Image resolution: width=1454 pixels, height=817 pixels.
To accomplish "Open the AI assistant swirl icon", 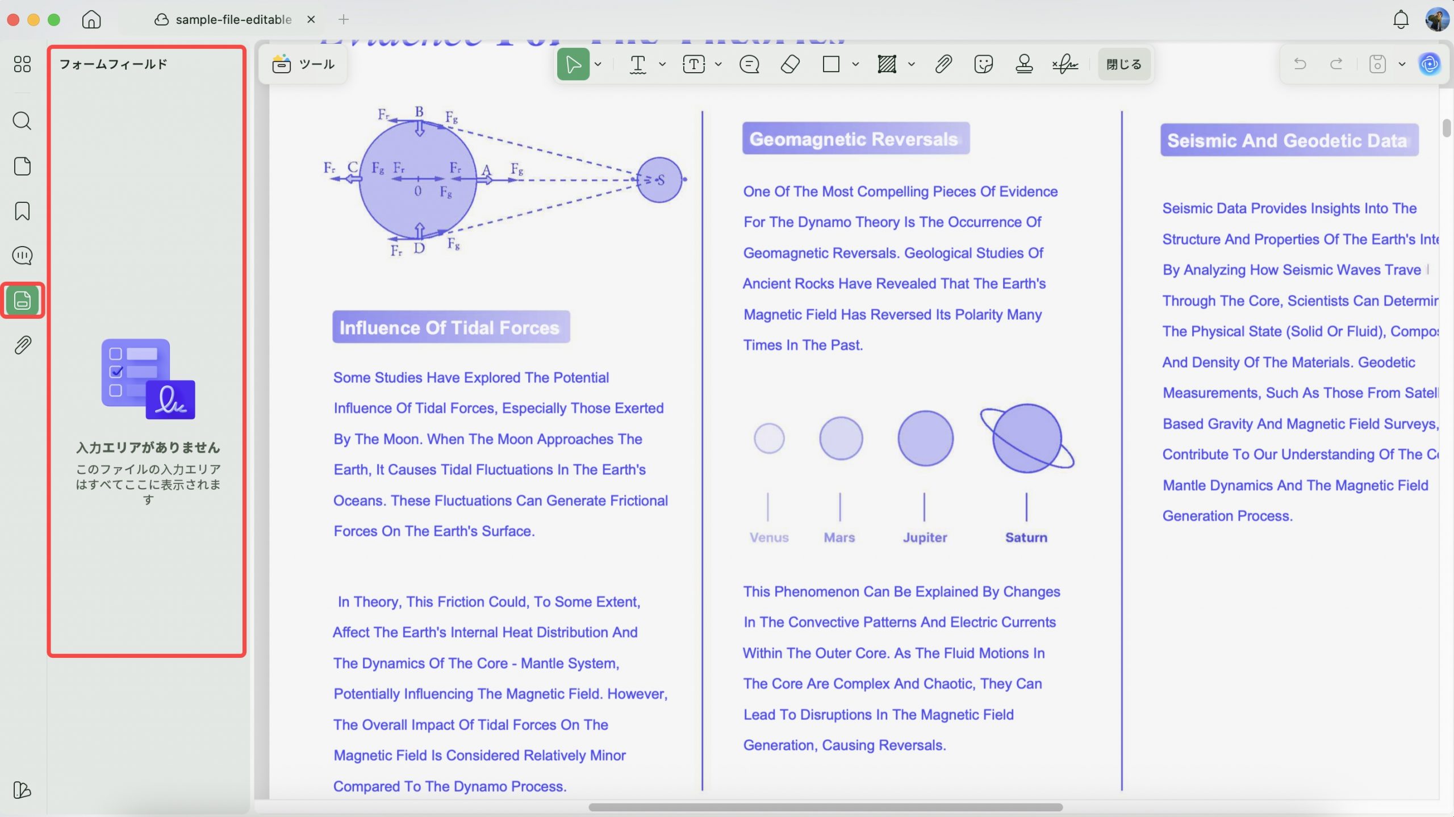I will click(1430, 64).
